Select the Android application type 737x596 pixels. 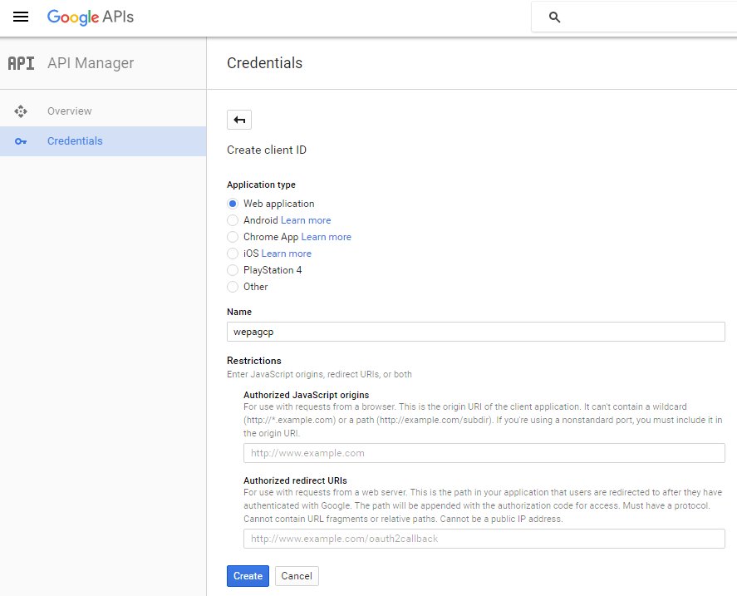232,220
